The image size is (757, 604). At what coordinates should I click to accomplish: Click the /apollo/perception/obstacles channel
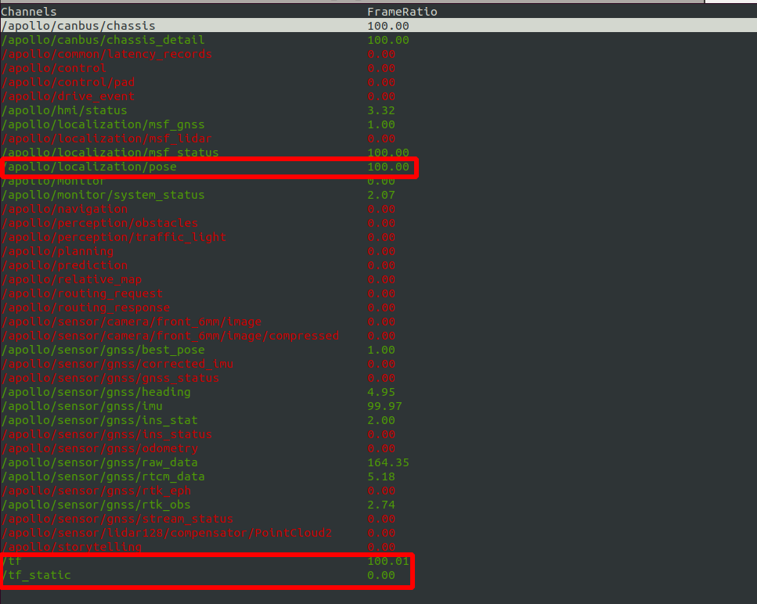point(99,223)
